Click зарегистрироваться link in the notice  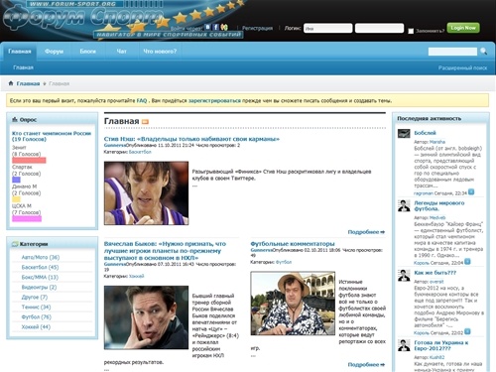pyautogui.click(x=214, y=100)
